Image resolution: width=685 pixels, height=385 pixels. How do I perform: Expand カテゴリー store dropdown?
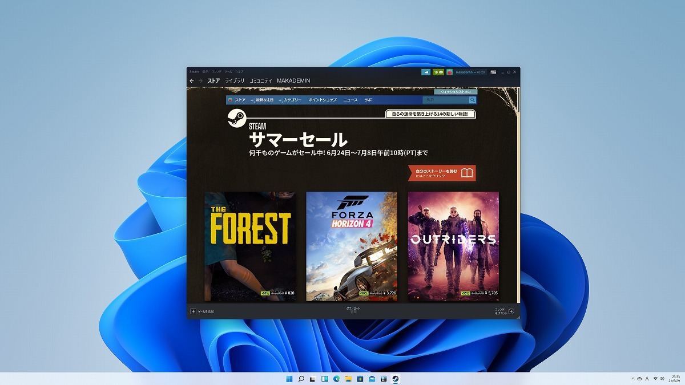(x=290, y=100)
